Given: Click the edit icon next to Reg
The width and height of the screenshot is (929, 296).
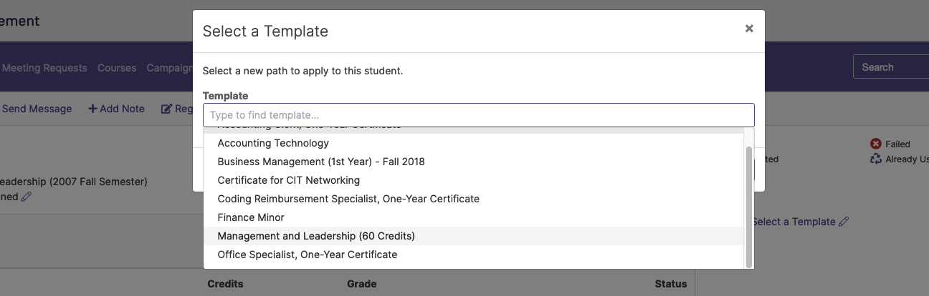Looking at the screenshot, I should point(166,109).
